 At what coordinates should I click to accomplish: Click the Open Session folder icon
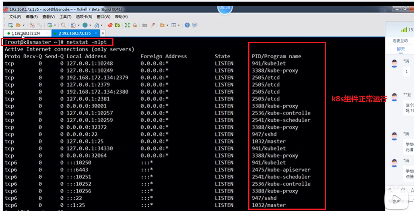18,25
